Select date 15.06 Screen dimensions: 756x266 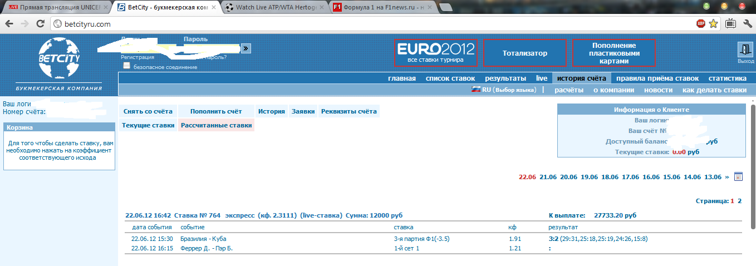point(672,177)
